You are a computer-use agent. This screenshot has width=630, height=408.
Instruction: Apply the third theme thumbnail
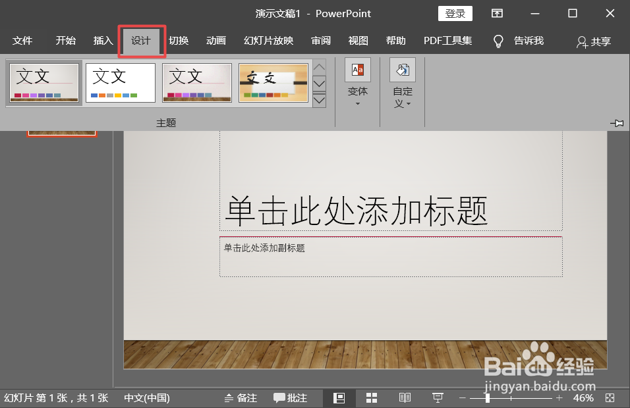tap(197, 83)
